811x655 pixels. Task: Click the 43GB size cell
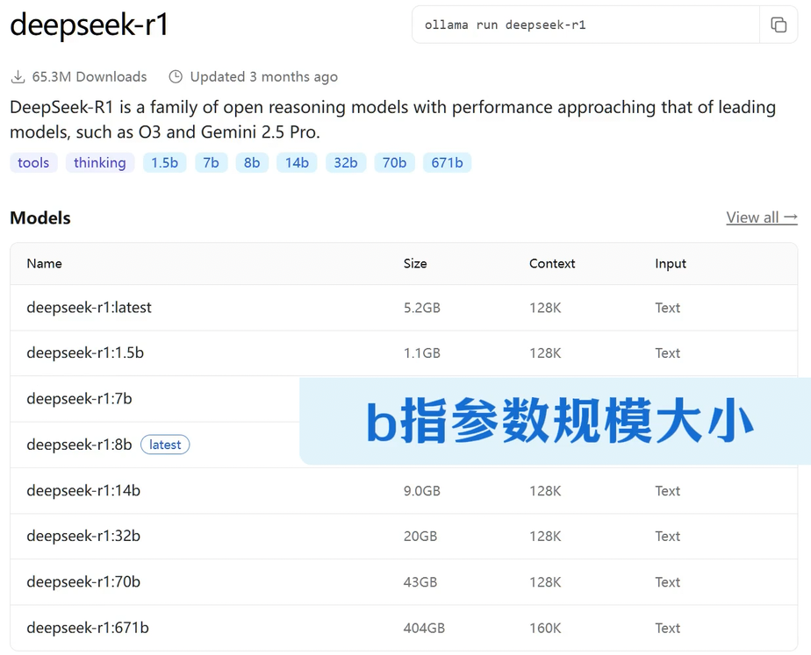coord(420,582)
